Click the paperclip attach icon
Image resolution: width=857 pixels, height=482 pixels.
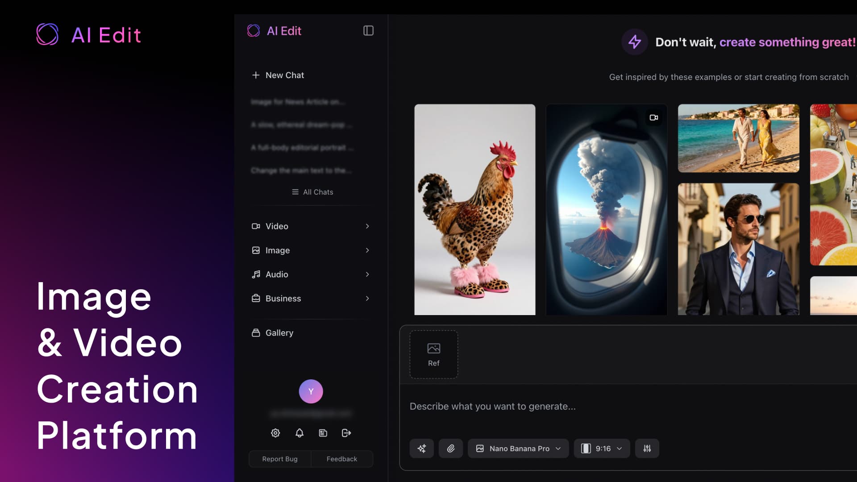[451, 449]
